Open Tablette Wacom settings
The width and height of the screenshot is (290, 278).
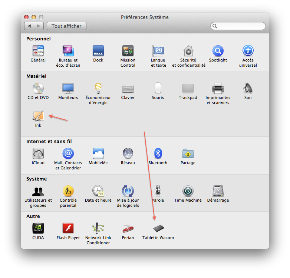coord(158,228)
